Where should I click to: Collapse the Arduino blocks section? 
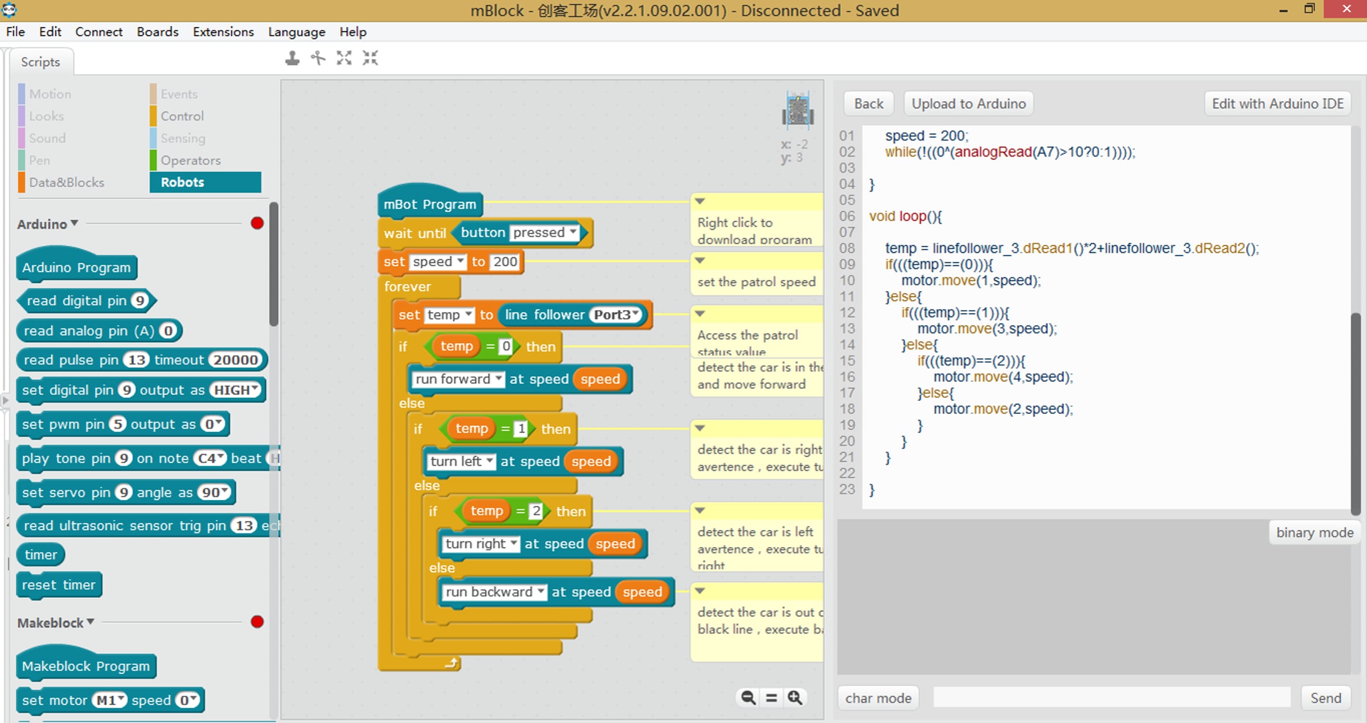tap(74, 223)
